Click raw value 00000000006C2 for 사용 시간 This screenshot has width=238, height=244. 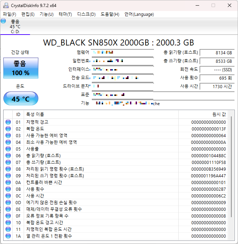pos(209,196)
